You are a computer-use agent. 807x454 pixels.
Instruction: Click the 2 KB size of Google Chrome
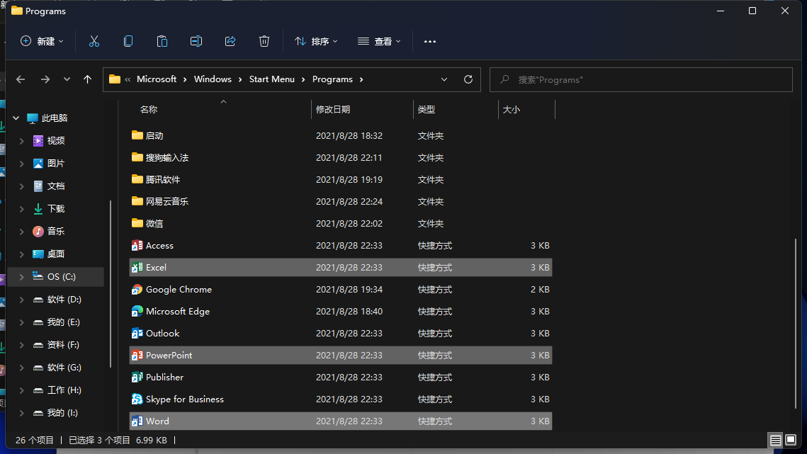point(540,289)
